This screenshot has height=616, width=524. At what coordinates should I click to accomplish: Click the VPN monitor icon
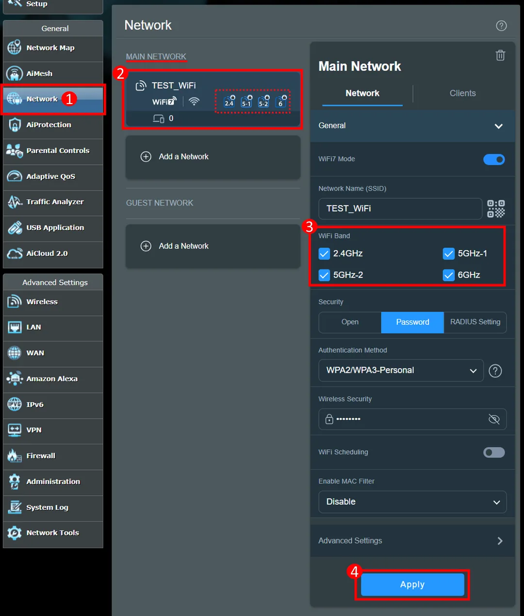pyautogui.click(x=15, y=430)
